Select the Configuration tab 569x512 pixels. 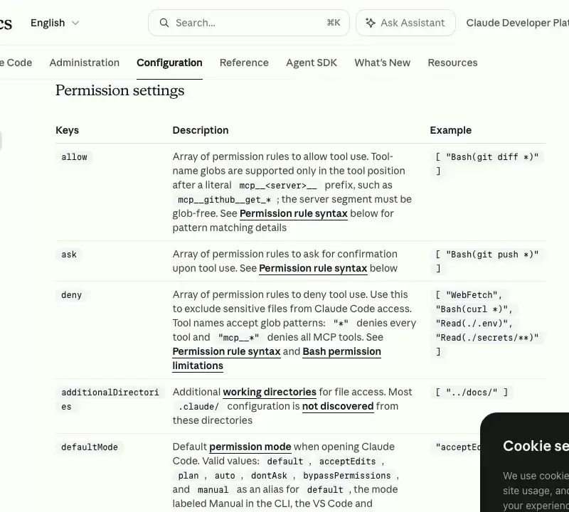click(169, 63)
